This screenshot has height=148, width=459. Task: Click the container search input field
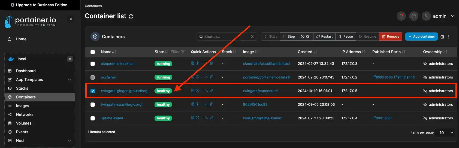[x=226, y=37]
